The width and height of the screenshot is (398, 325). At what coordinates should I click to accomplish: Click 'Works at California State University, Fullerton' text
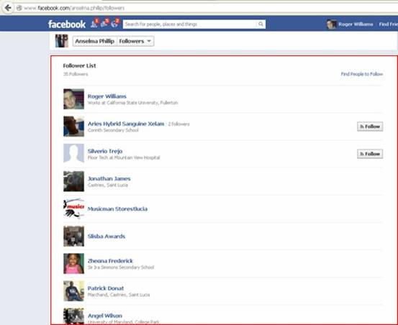click(132, 103)
